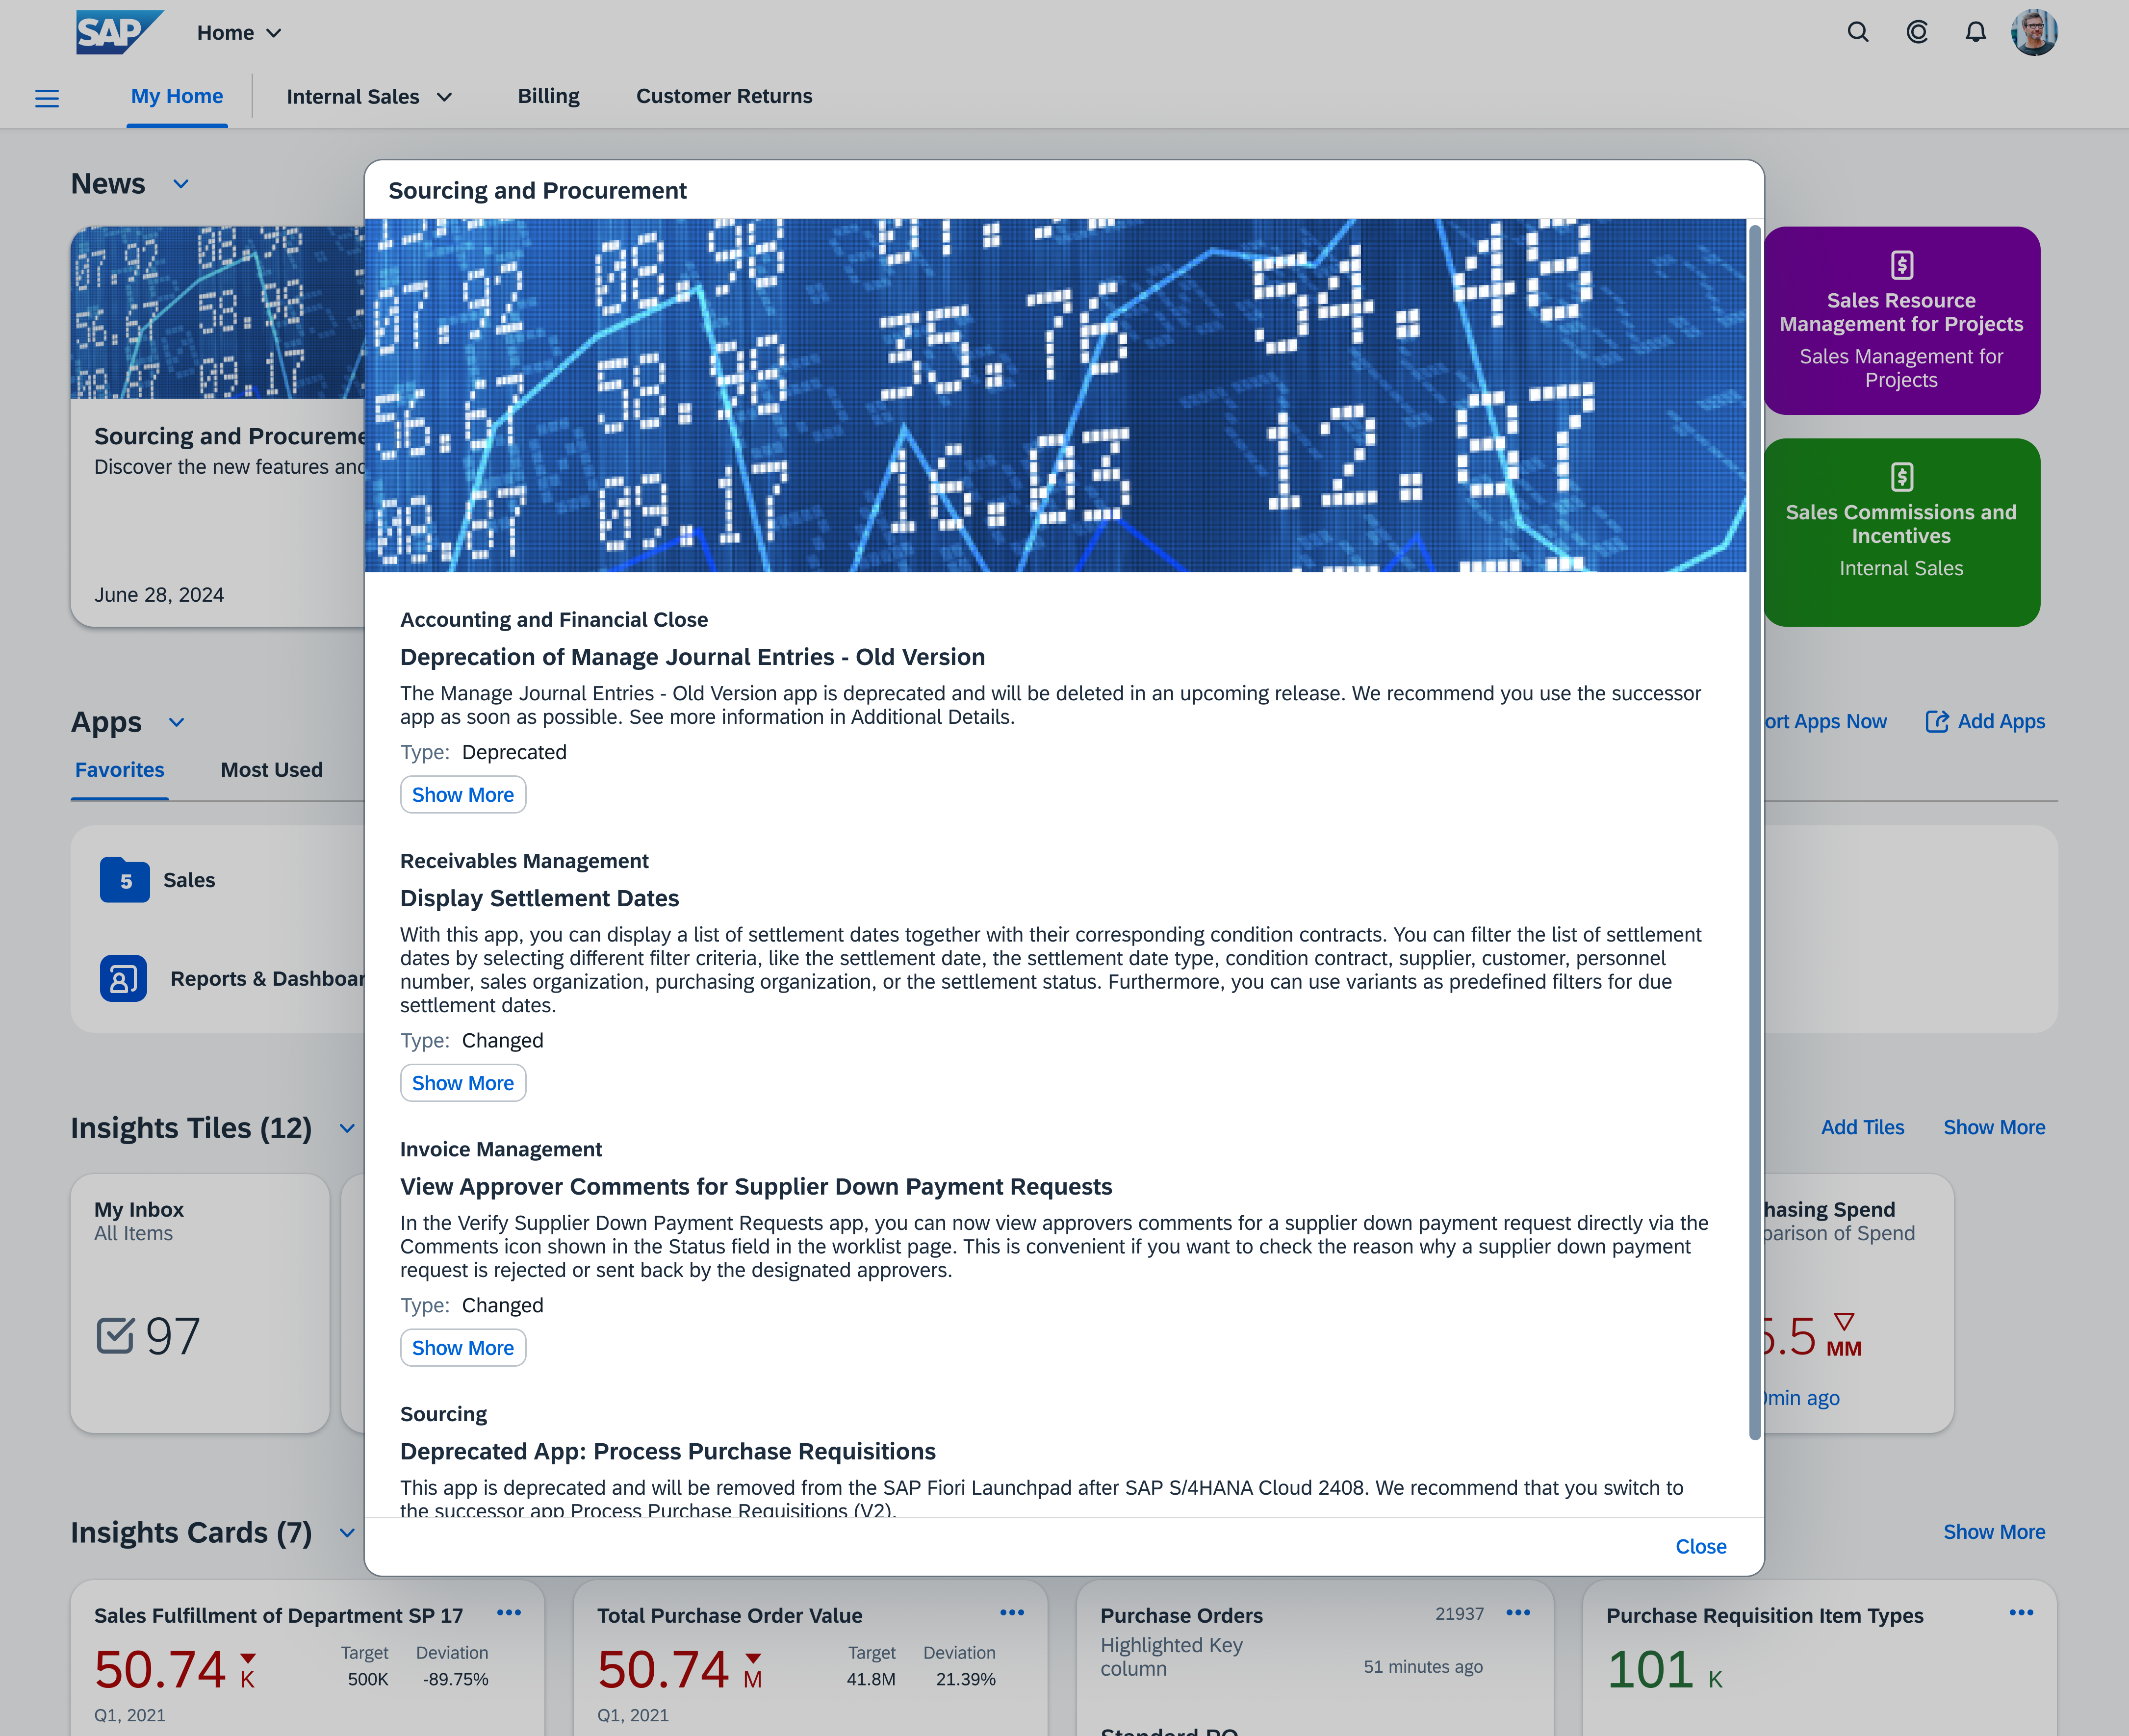Click the notifications bell icon

pyautogui.click(x=1975, y=32)
